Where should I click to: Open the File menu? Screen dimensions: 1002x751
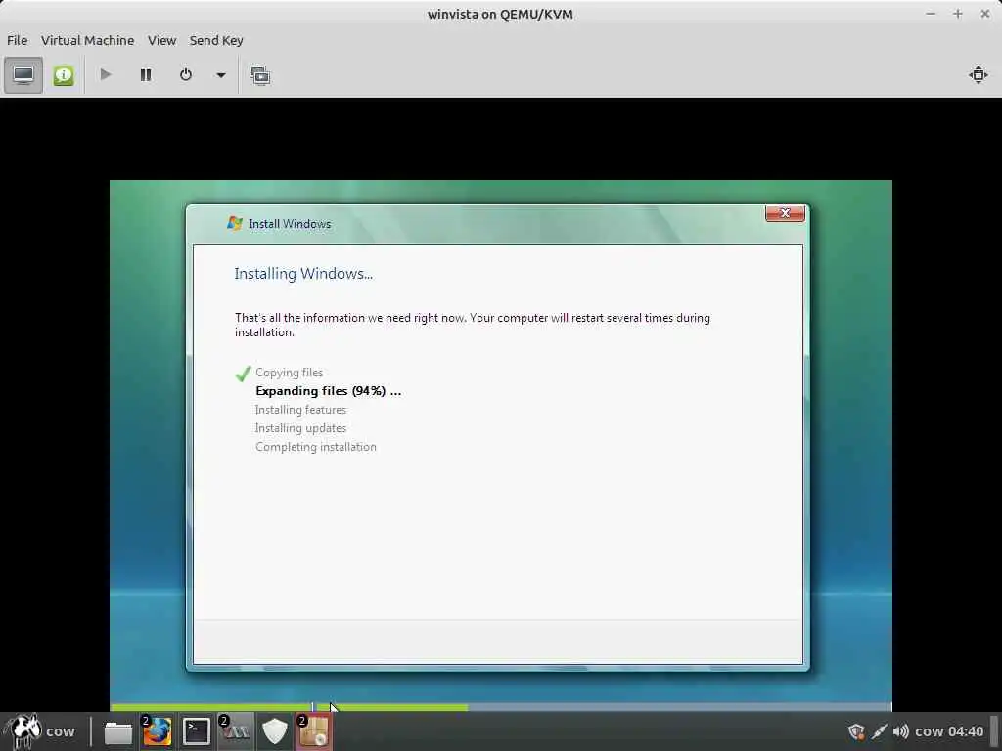click(18, 40)
